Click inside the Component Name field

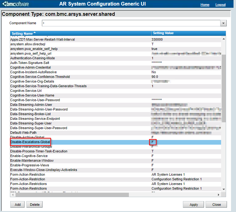(x=130, y=23)
